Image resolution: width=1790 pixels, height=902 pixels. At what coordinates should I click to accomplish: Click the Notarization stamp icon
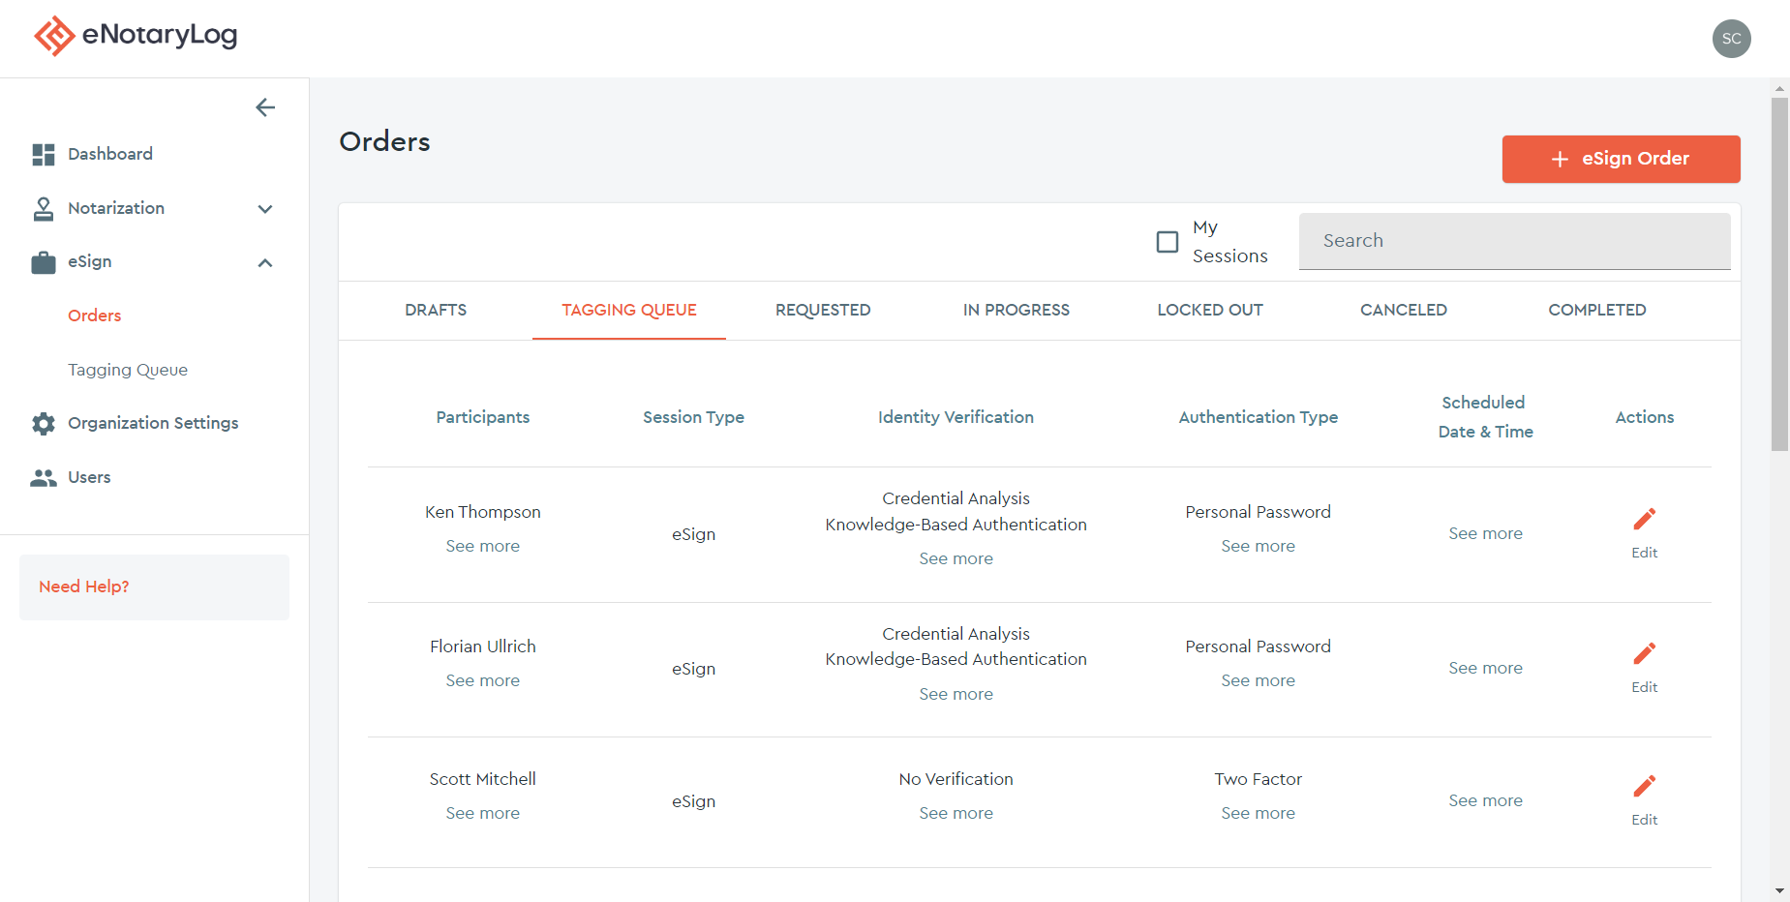(44, 209)
